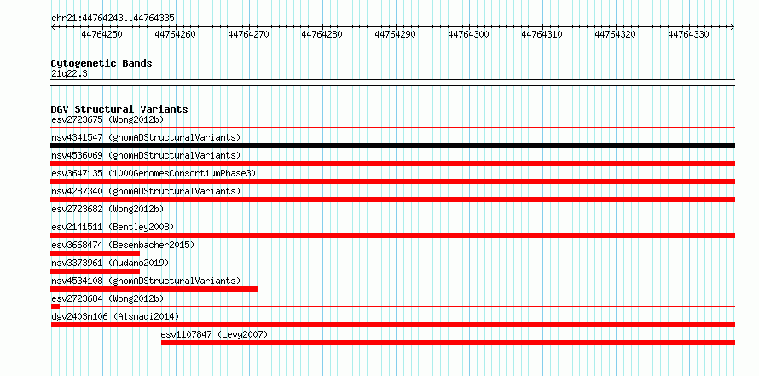The width and height of the screenshot is (759, 376).
Task: Click the DGV Structural Variants track title
Action: point(119,109)
